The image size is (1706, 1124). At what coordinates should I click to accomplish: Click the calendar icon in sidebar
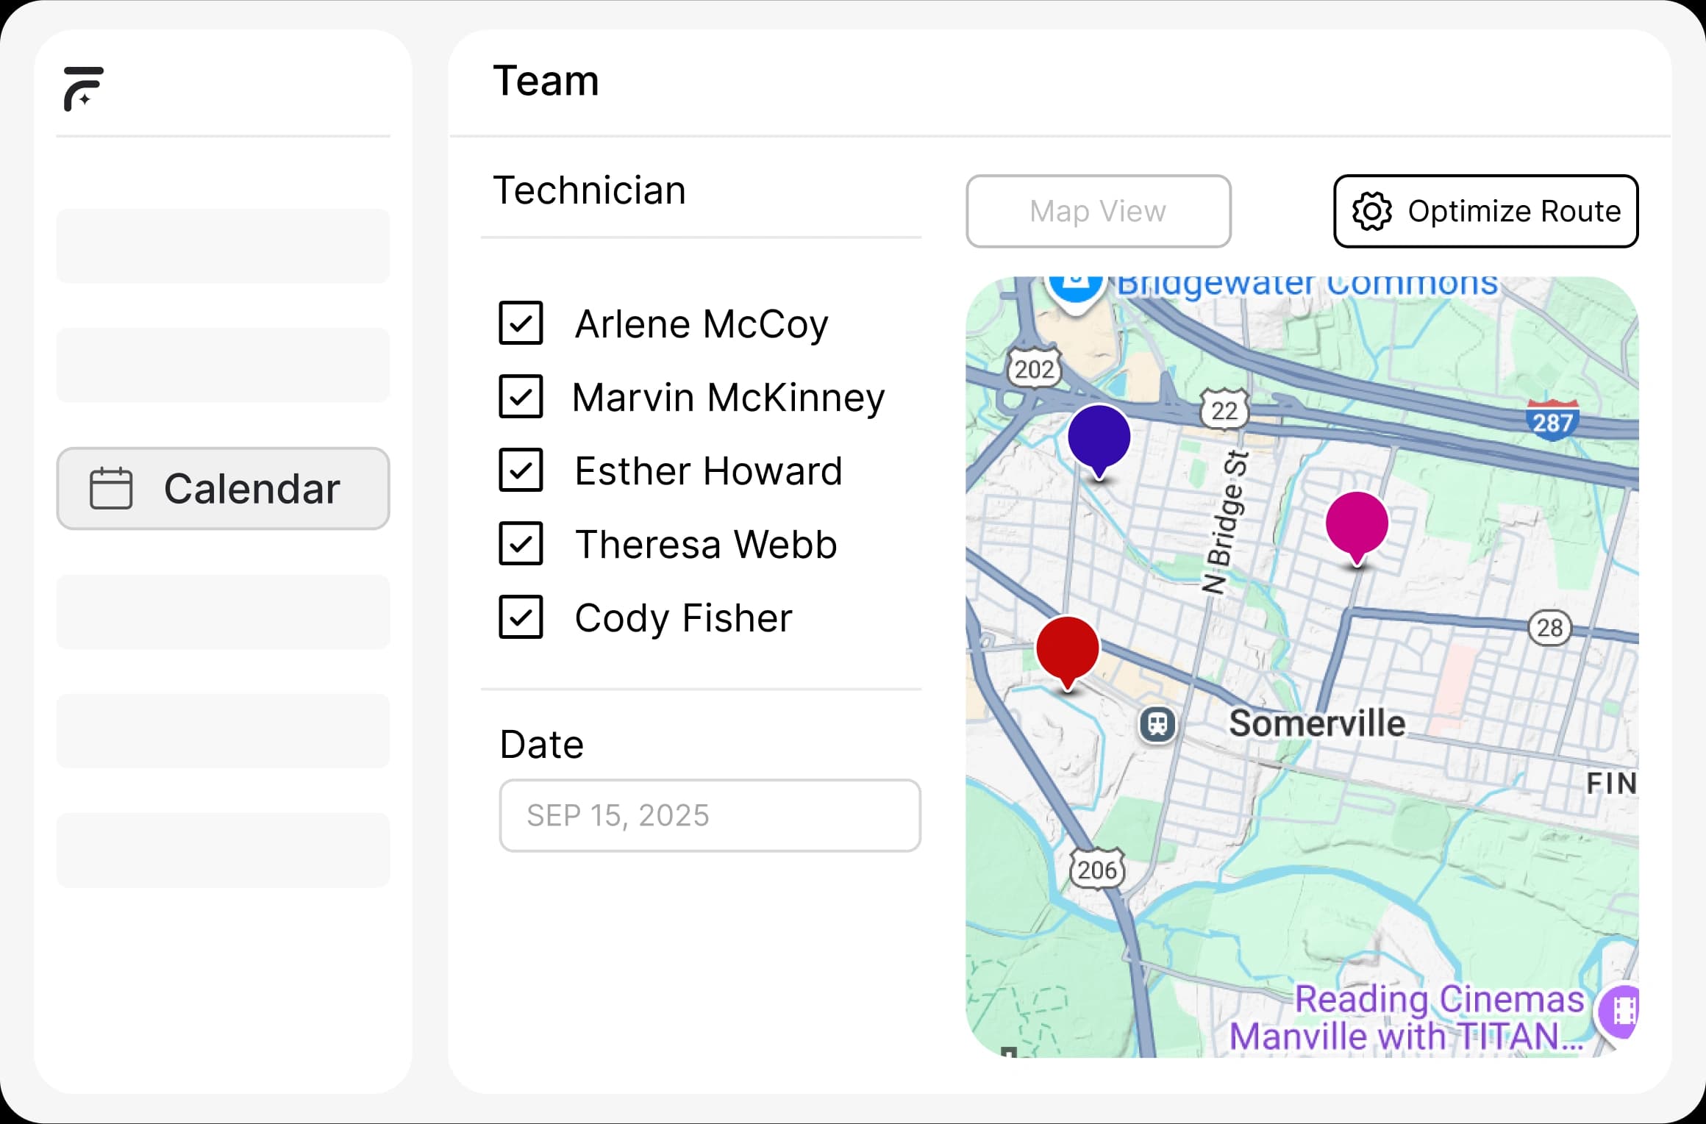click(111, 488)
